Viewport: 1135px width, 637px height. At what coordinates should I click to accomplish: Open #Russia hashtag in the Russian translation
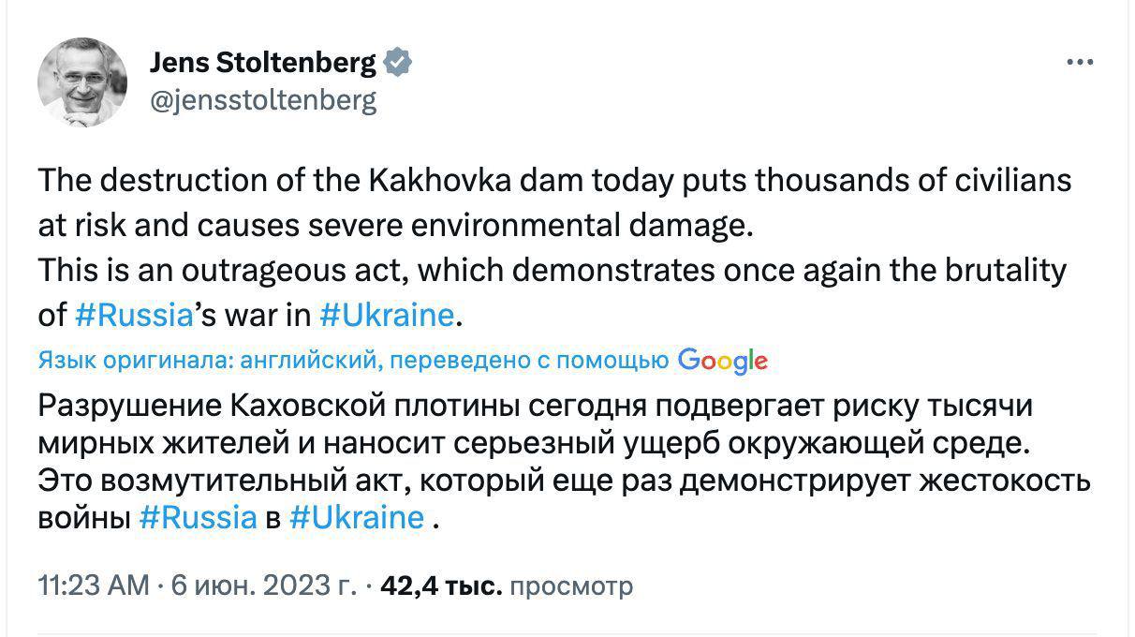pyautogui.click(x=197, y=518)
